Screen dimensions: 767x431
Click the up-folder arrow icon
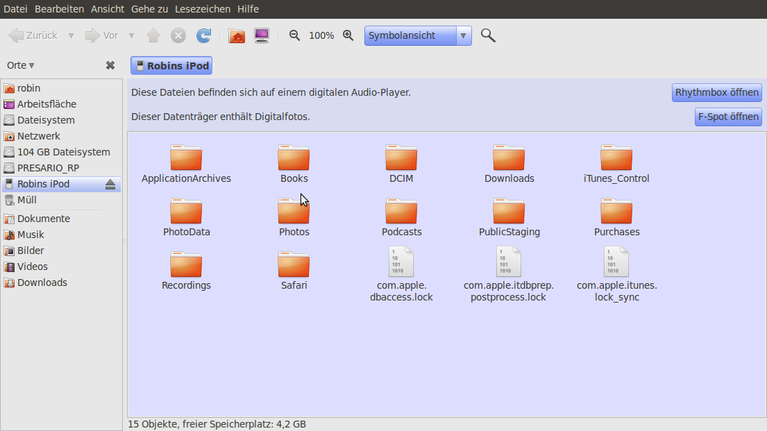153,35
